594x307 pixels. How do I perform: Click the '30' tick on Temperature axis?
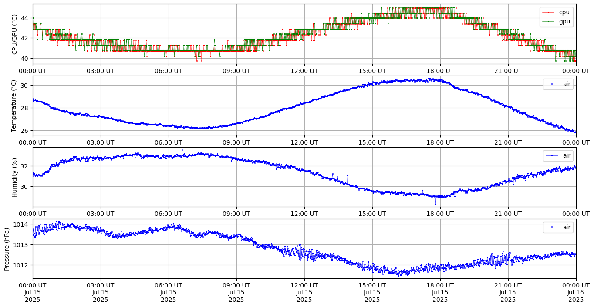(24, 85)
